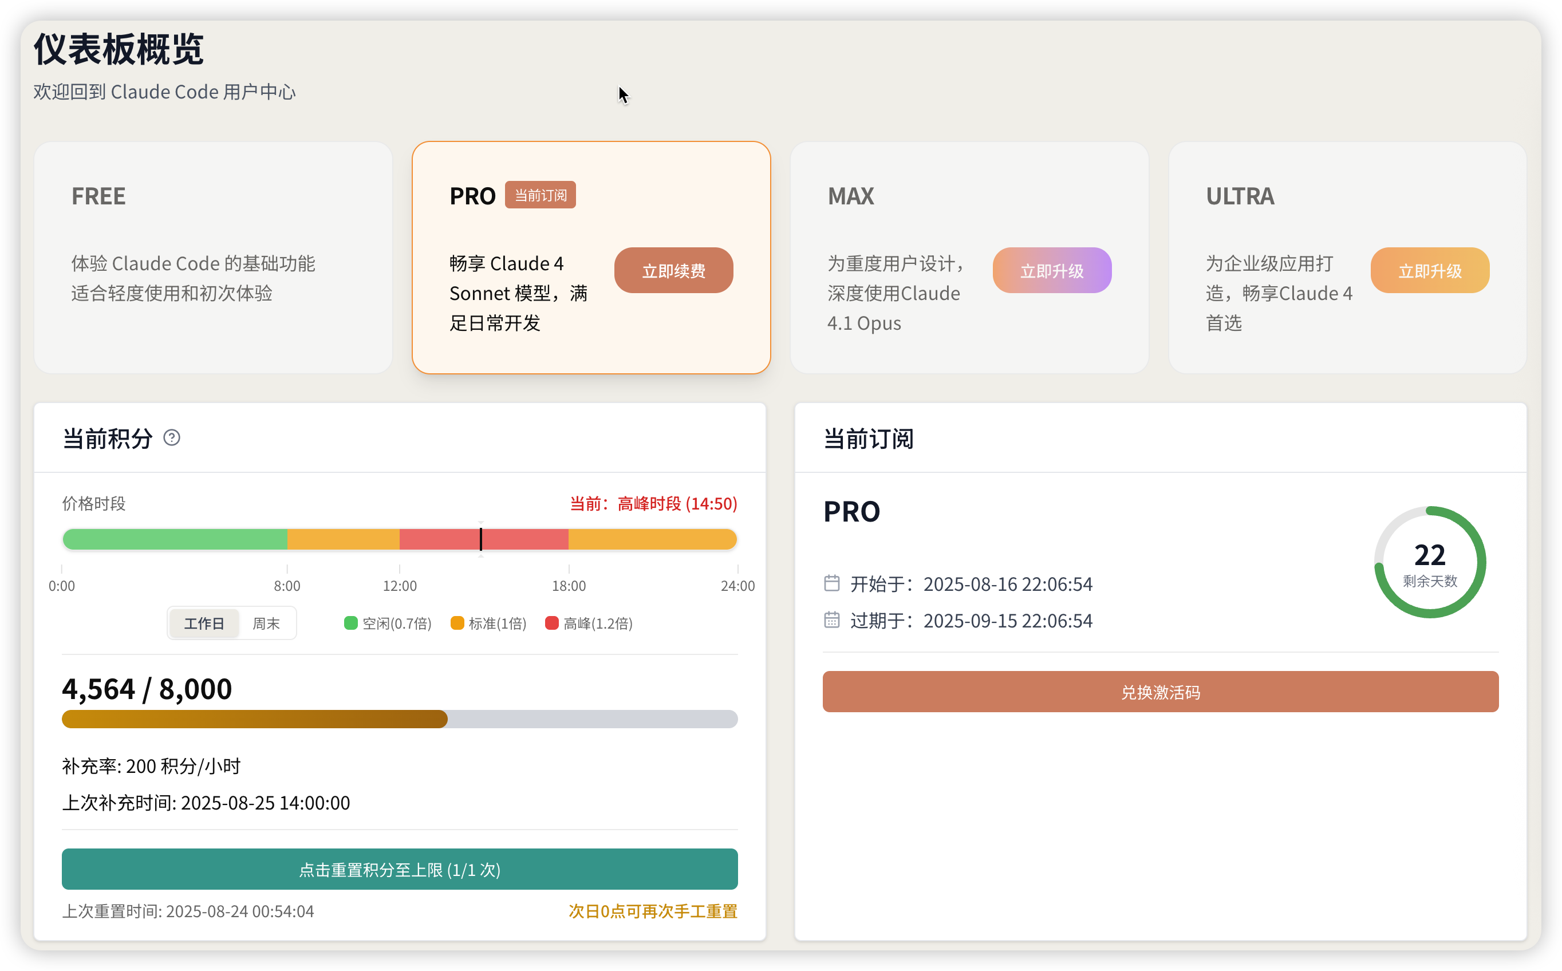Click 欢迎回到 Claude Code 用户中心 subtitle
Image resolution: width=1562 pixels, height=971 pixels.
click(x=164, y=92)
